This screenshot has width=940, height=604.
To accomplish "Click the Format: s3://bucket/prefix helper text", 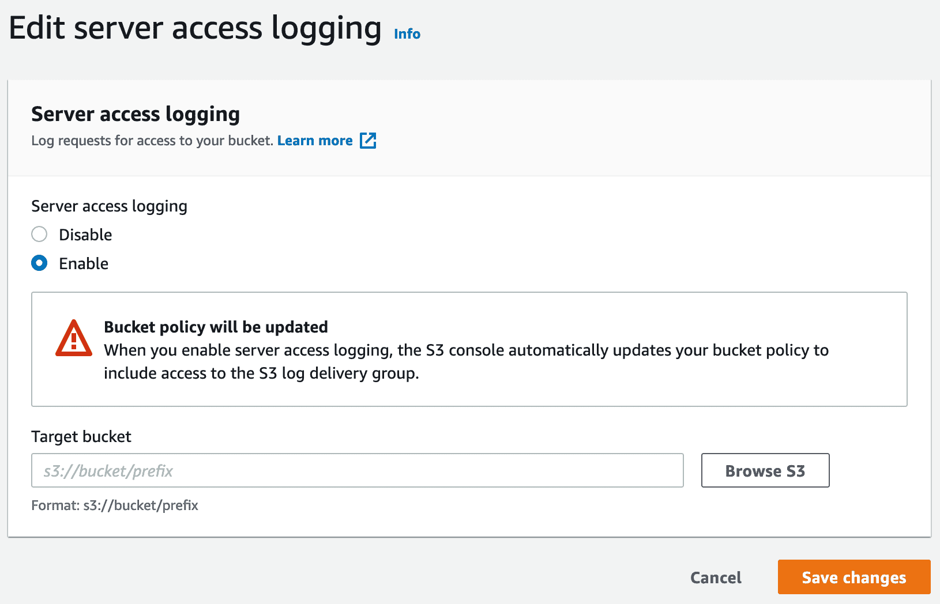I will (x=115, y=505).
